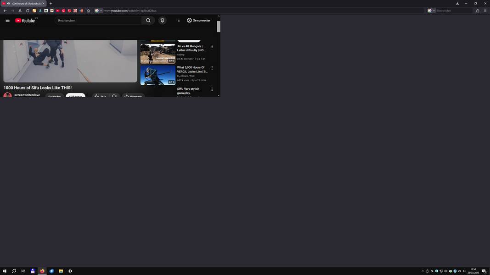Open Task View on the taskbar
Image resolution: width=490 pixels, height=275 pixels.
coord(23,271)
